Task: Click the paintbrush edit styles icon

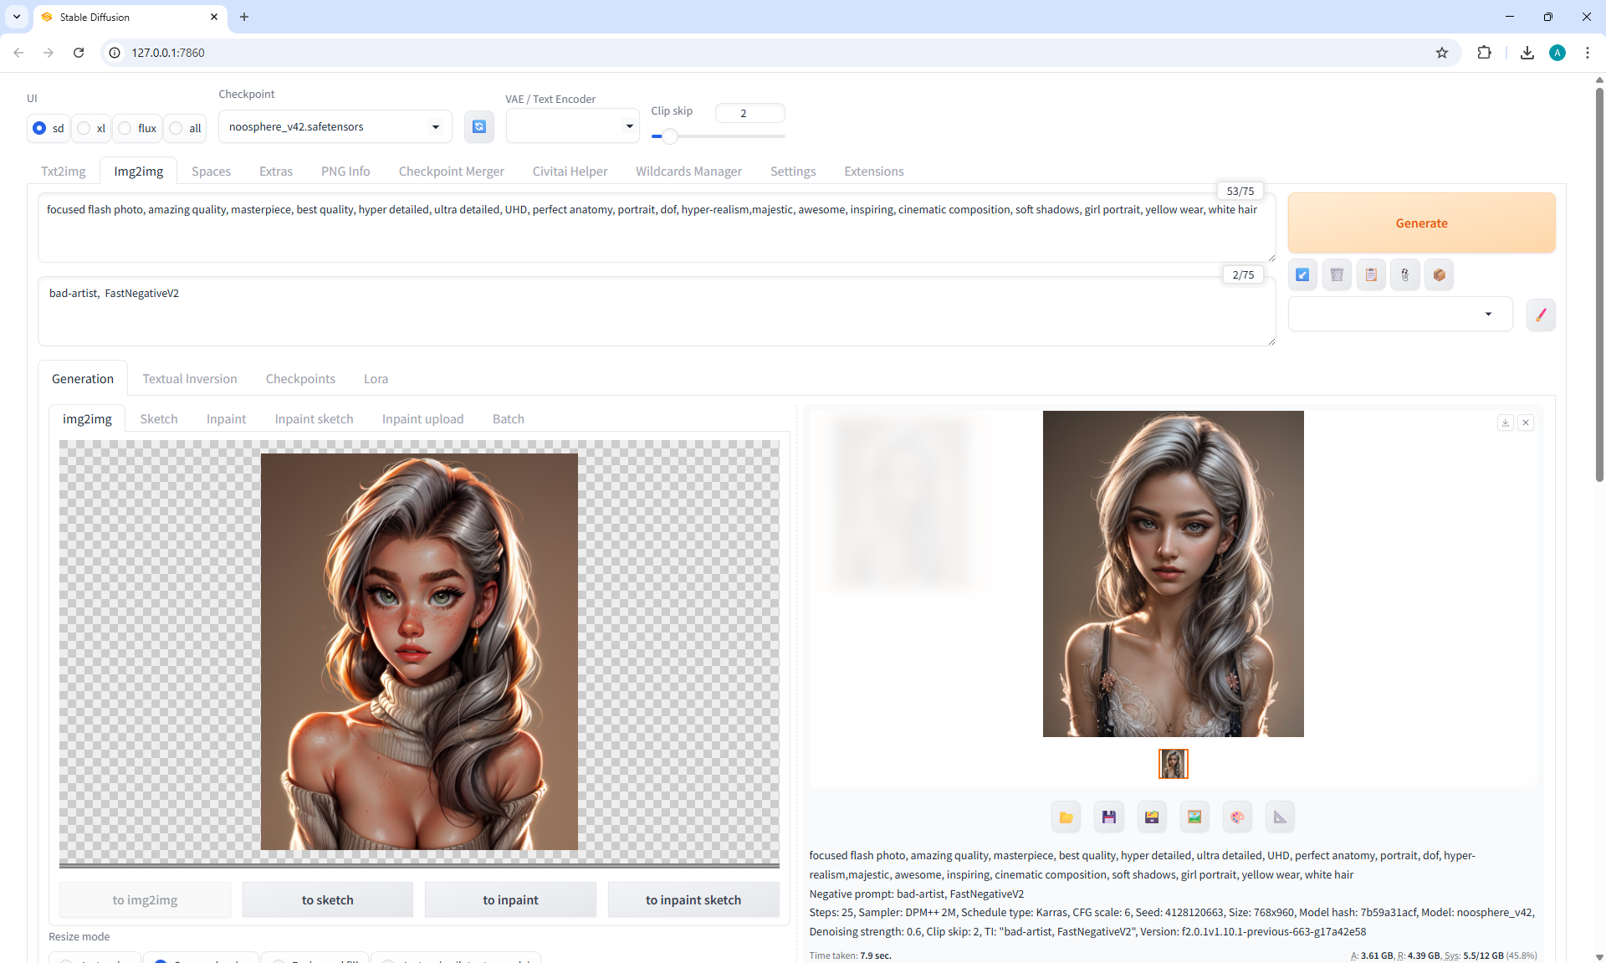Action: point(1540,315)
